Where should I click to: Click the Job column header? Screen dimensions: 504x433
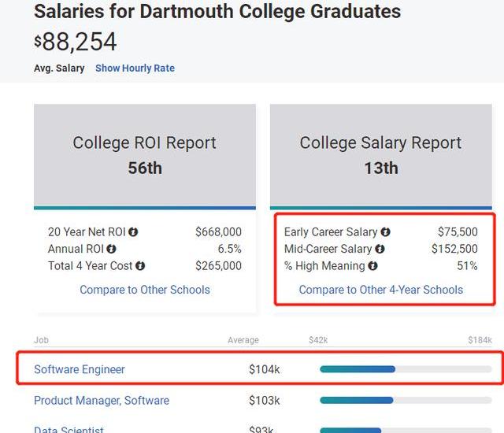point(41,340)
